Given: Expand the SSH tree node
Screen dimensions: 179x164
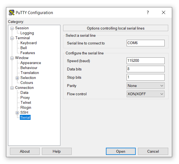Looking at the screenshot, I should 17,113.
